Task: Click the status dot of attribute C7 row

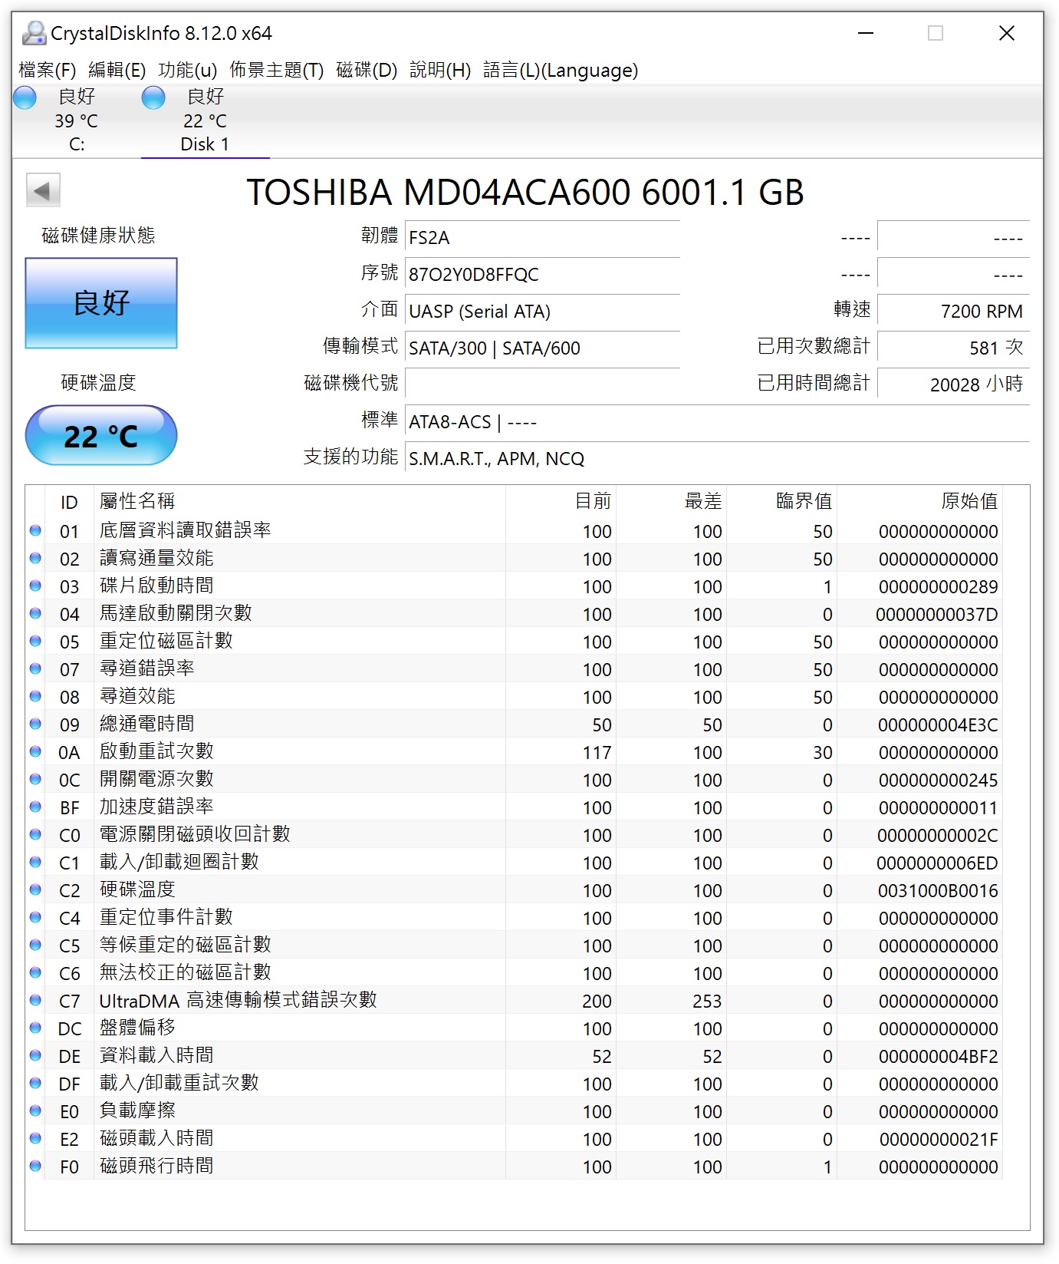Action: pos(35,1000)
